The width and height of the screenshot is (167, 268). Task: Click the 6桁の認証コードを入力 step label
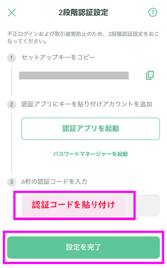tap(54, 181)
